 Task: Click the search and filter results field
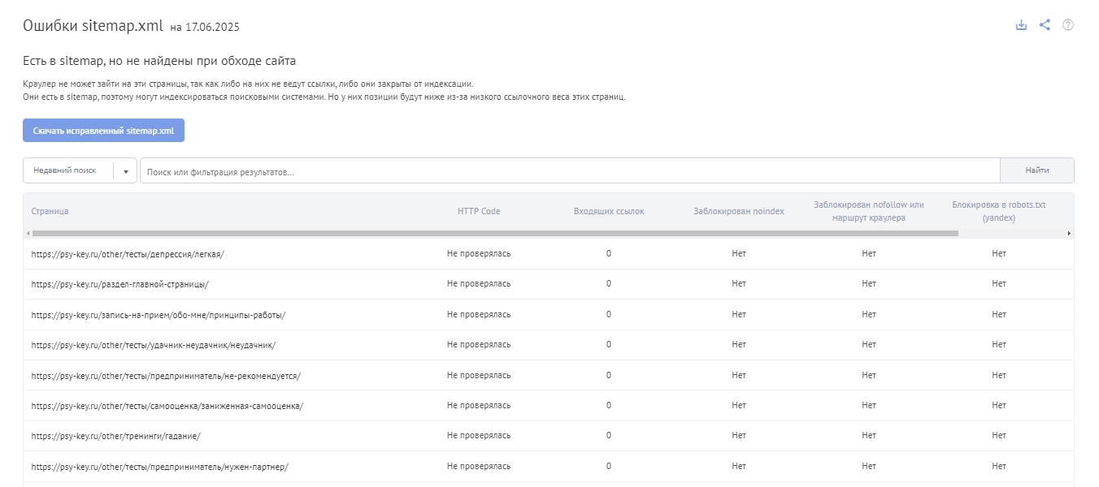coord(570,171)
